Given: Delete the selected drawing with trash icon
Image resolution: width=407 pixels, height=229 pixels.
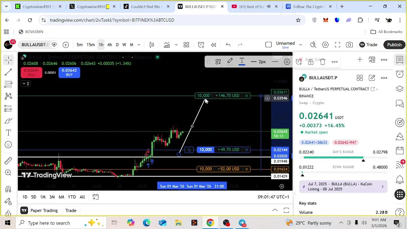Looking at the screenshot, I should click(x=323, y=62).
